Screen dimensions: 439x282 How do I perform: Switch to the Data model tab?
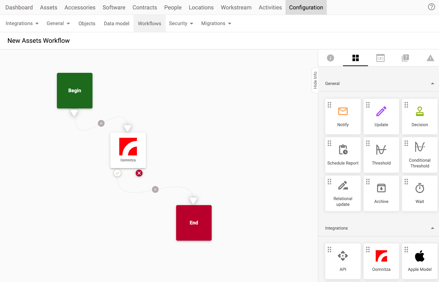coord(116,24)
